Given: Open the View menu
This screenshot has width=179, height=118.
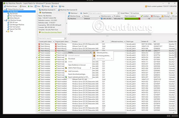Looking at the screenshot, I should (x=37, y=6).
